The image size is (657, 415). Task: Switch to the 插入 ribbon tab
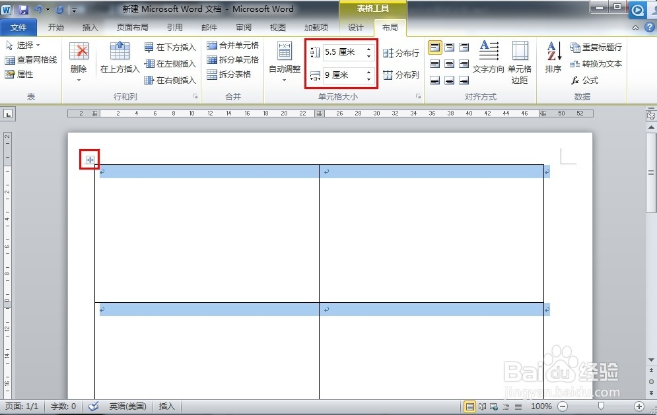tap(89, 28)
